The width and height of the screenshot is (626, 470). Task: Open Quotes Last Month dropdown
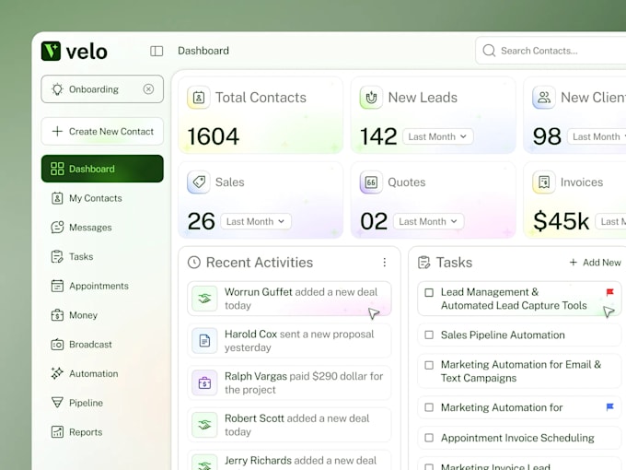click(429, 221)
